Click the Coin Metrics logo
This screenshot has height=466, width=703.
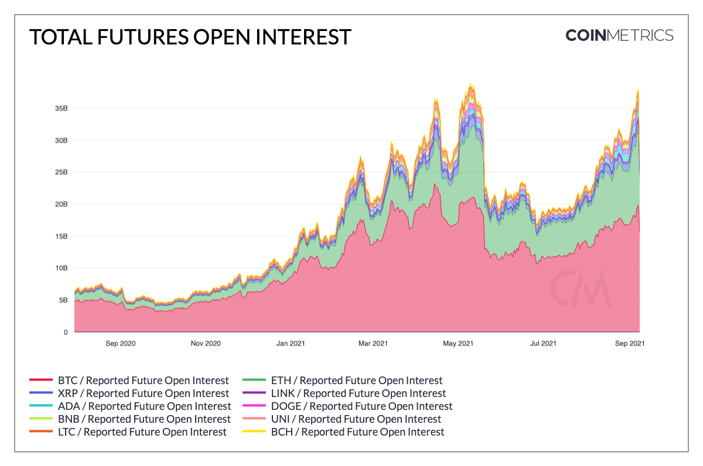(619, 35)
